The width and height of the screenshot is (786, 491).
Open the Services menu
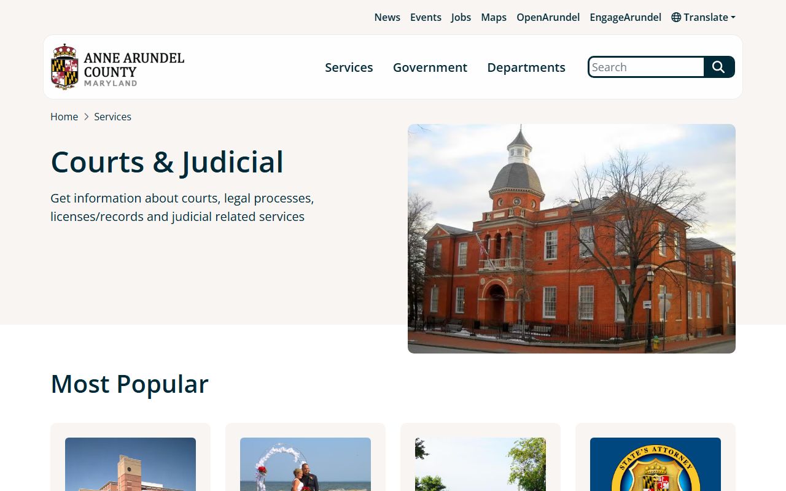349,68
